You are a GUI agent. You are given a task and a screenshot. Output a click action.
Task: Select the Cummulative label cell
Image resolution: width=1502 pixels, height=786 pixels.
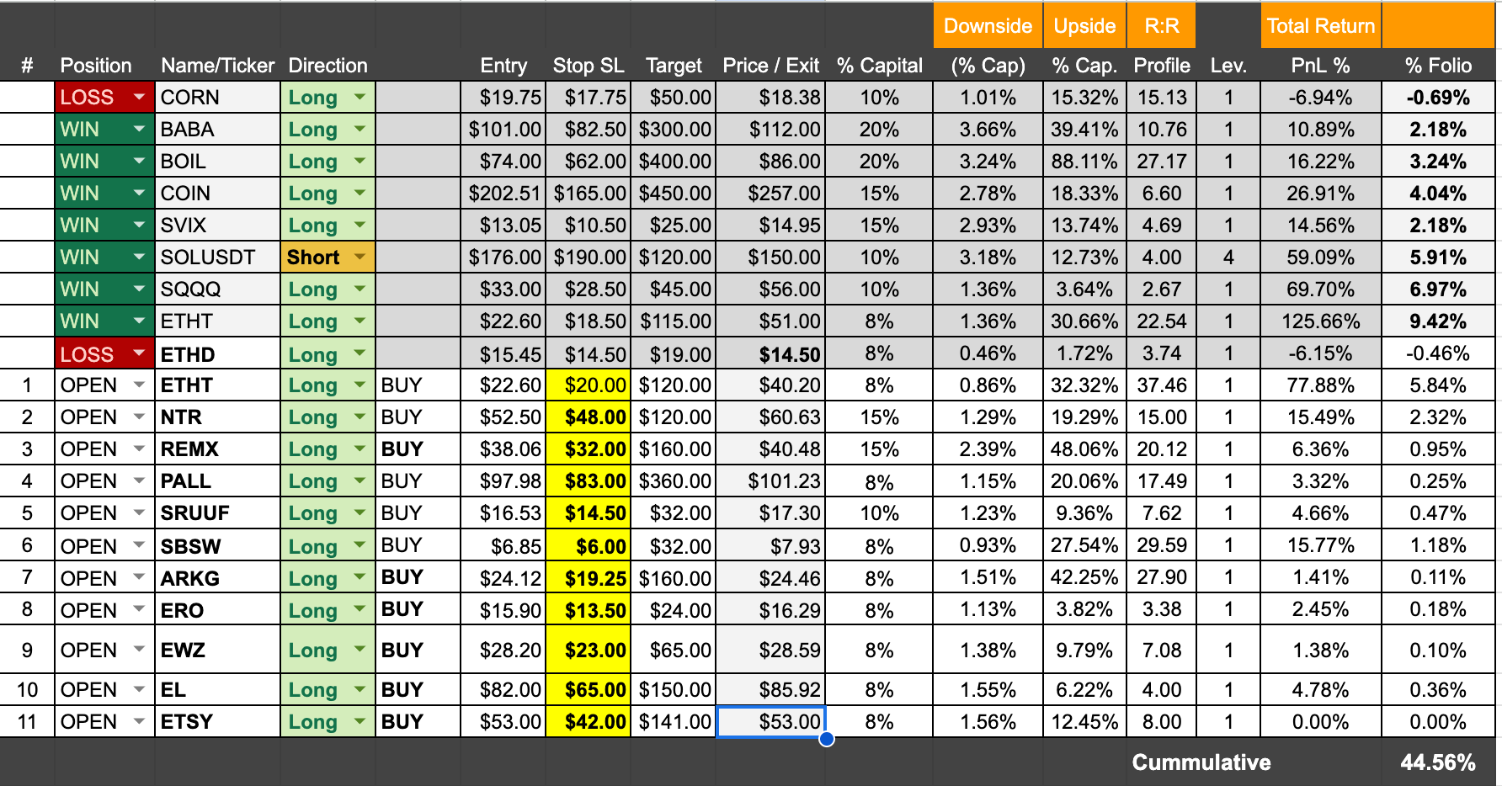(1201, 762)
